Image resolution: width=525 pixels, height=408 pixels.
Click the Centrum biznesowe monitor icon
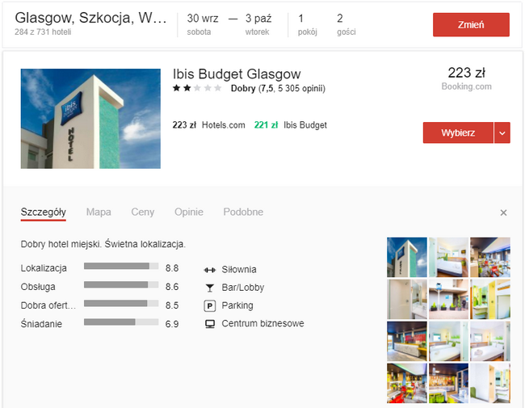pos(210,324)
